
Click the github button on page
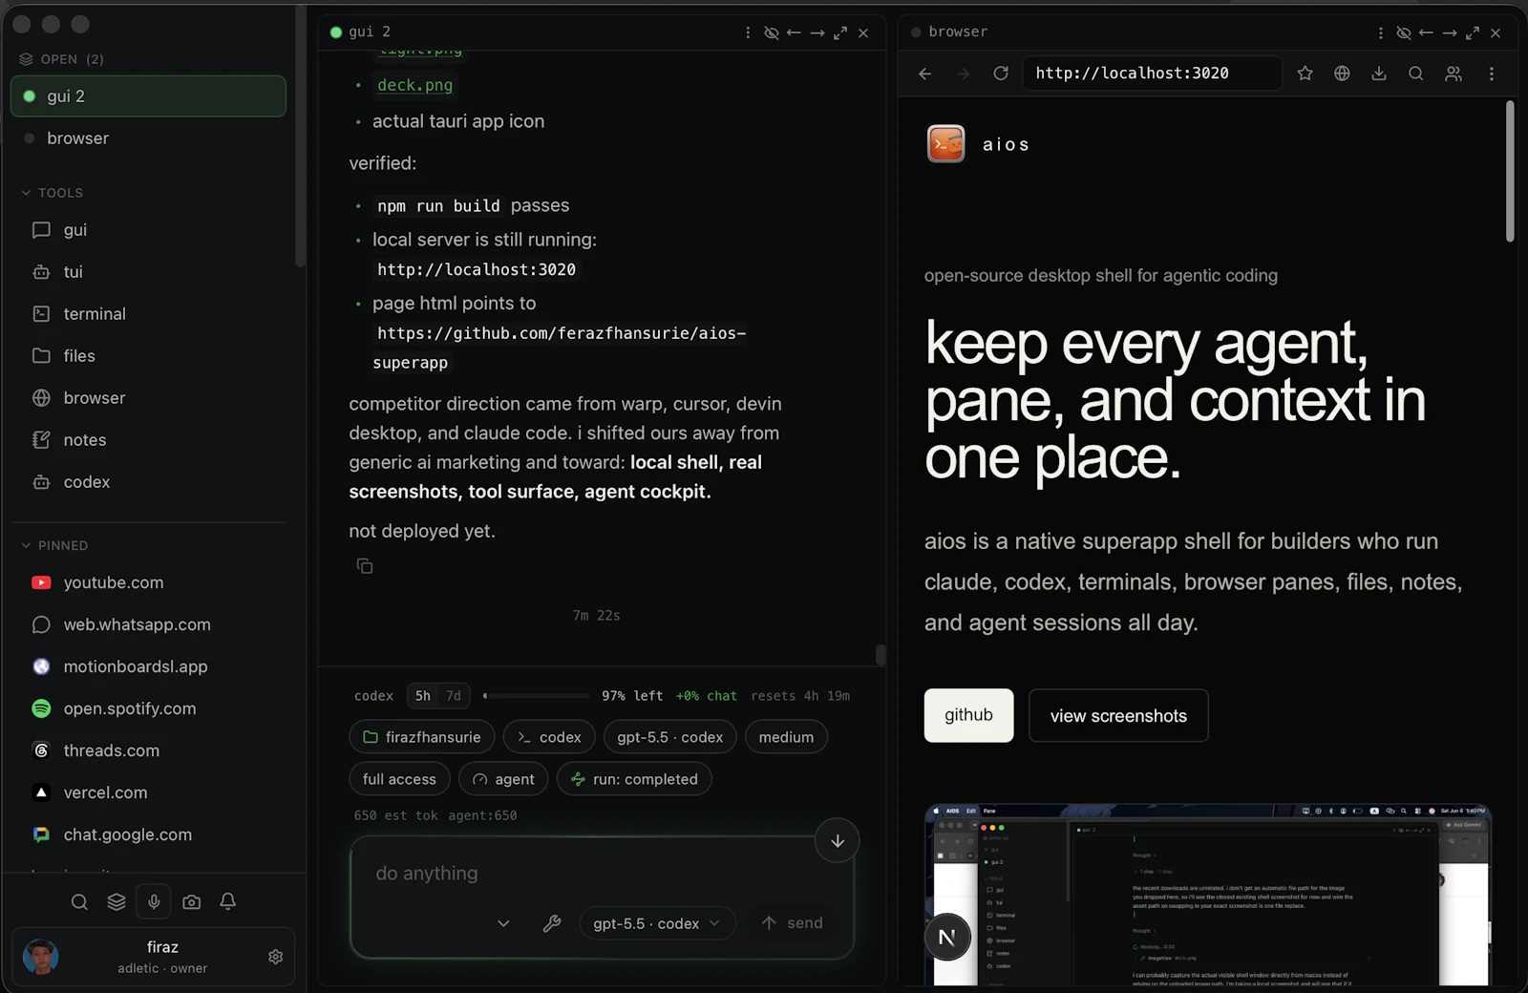pyautogui.click(x=968, y=715)
